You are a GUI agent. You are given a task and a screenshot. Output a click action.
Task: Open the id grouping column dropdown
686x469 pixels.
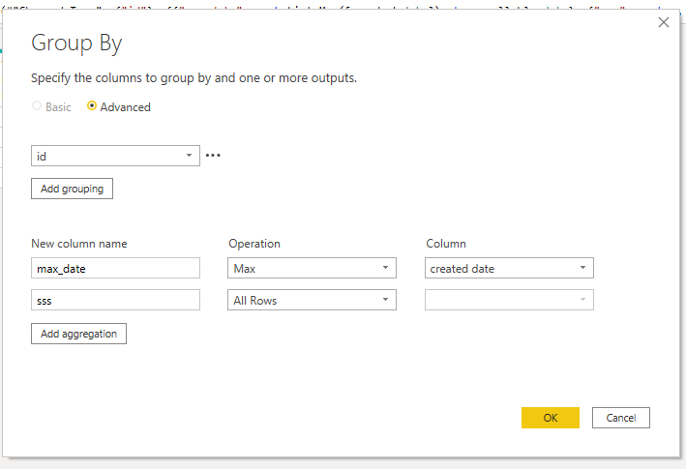tap(115, 156)
